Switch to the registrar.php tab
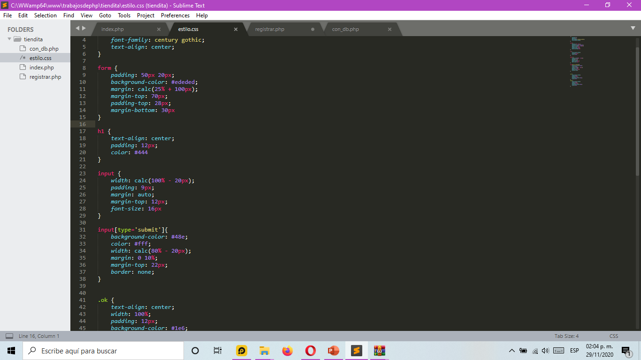 284,29
